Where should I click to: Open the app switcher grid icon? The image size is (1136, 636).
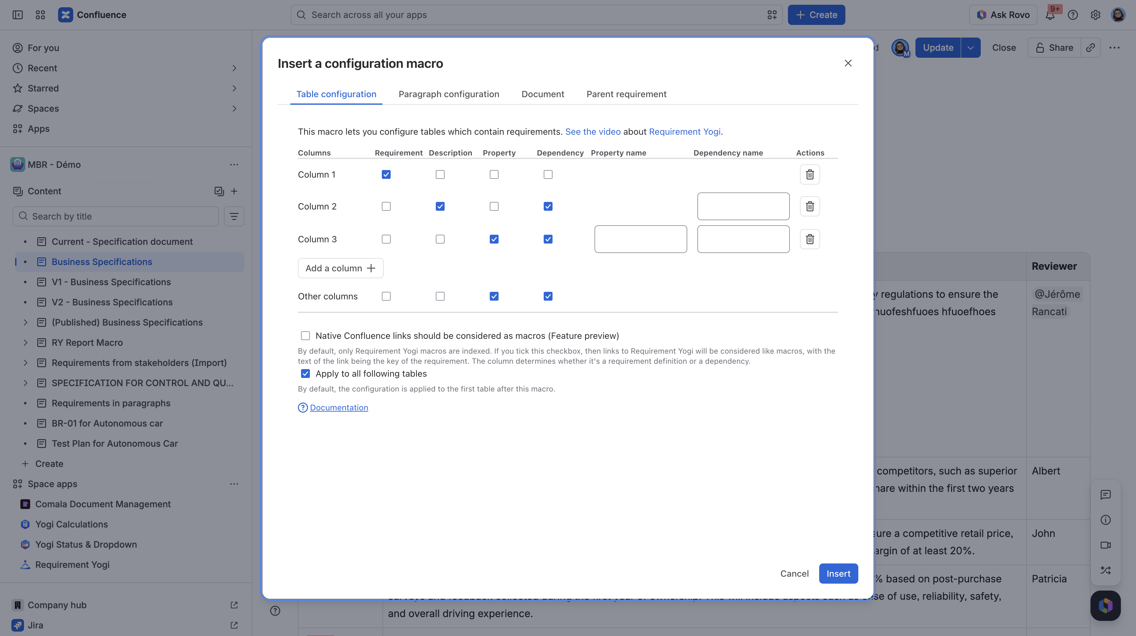coord(40,15)
